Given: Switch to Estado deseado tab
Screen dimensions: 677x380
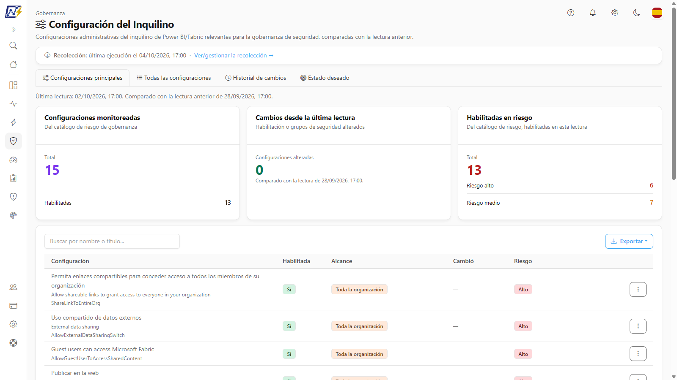Looking at the screenshot, I should (x=325, y=78).
